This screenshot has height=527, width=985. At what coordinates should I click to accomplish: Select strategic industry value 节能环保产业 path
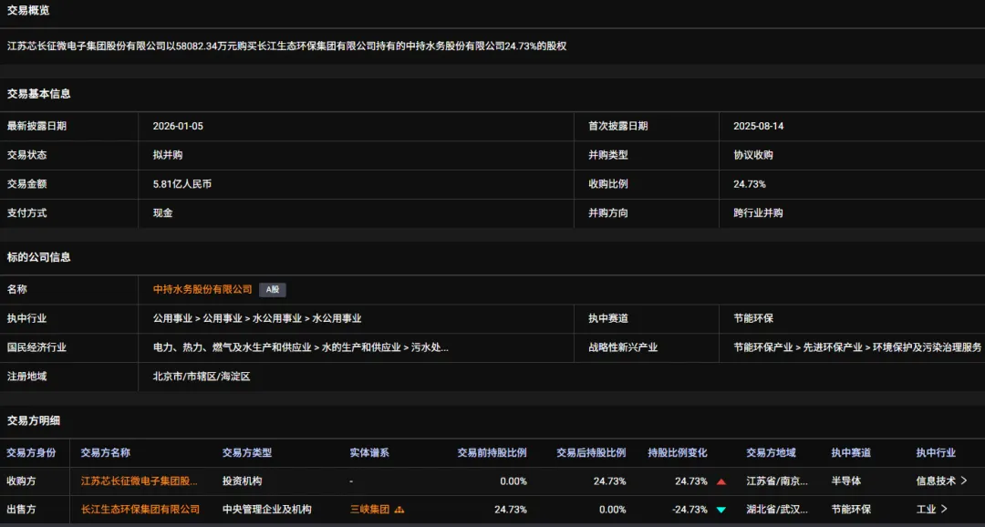point(857,347)
